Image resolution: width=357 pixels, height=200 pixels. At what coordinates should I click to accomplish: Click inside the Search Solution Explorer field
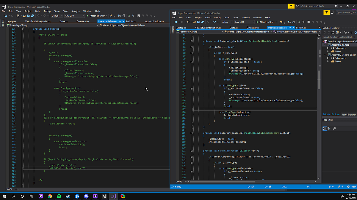pos(339,36)
